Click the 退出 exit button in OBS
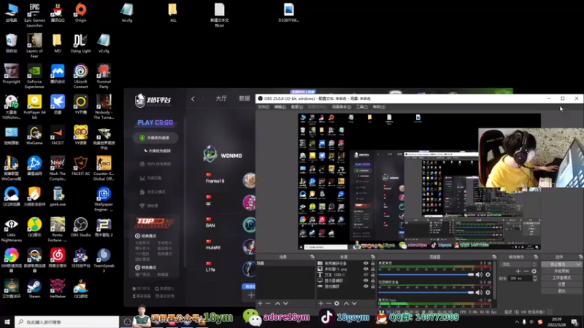584x328 pixels. [561, 291]
